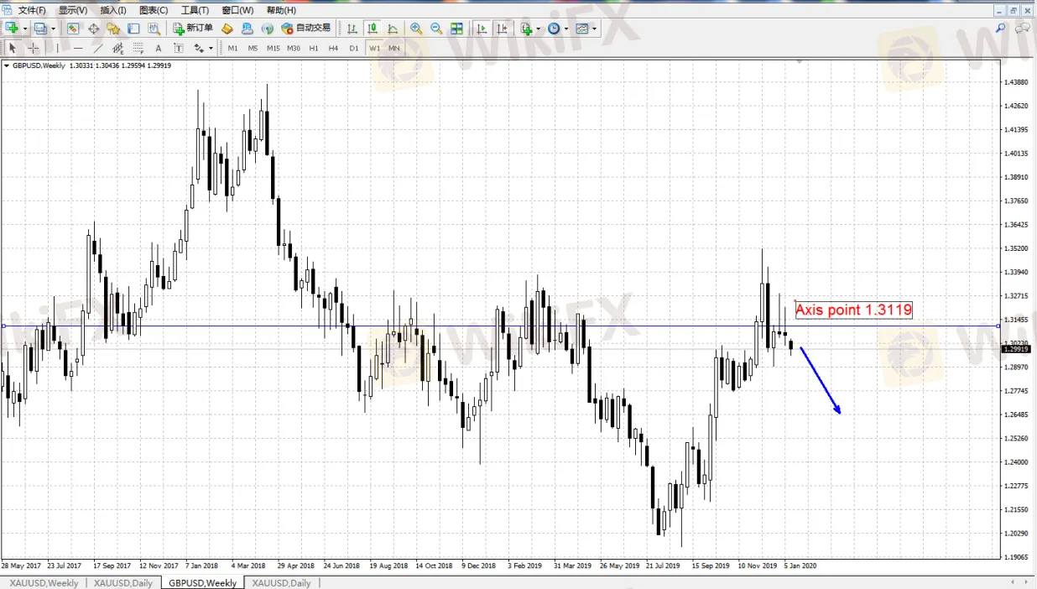Select the text label tool

[159, 49]
